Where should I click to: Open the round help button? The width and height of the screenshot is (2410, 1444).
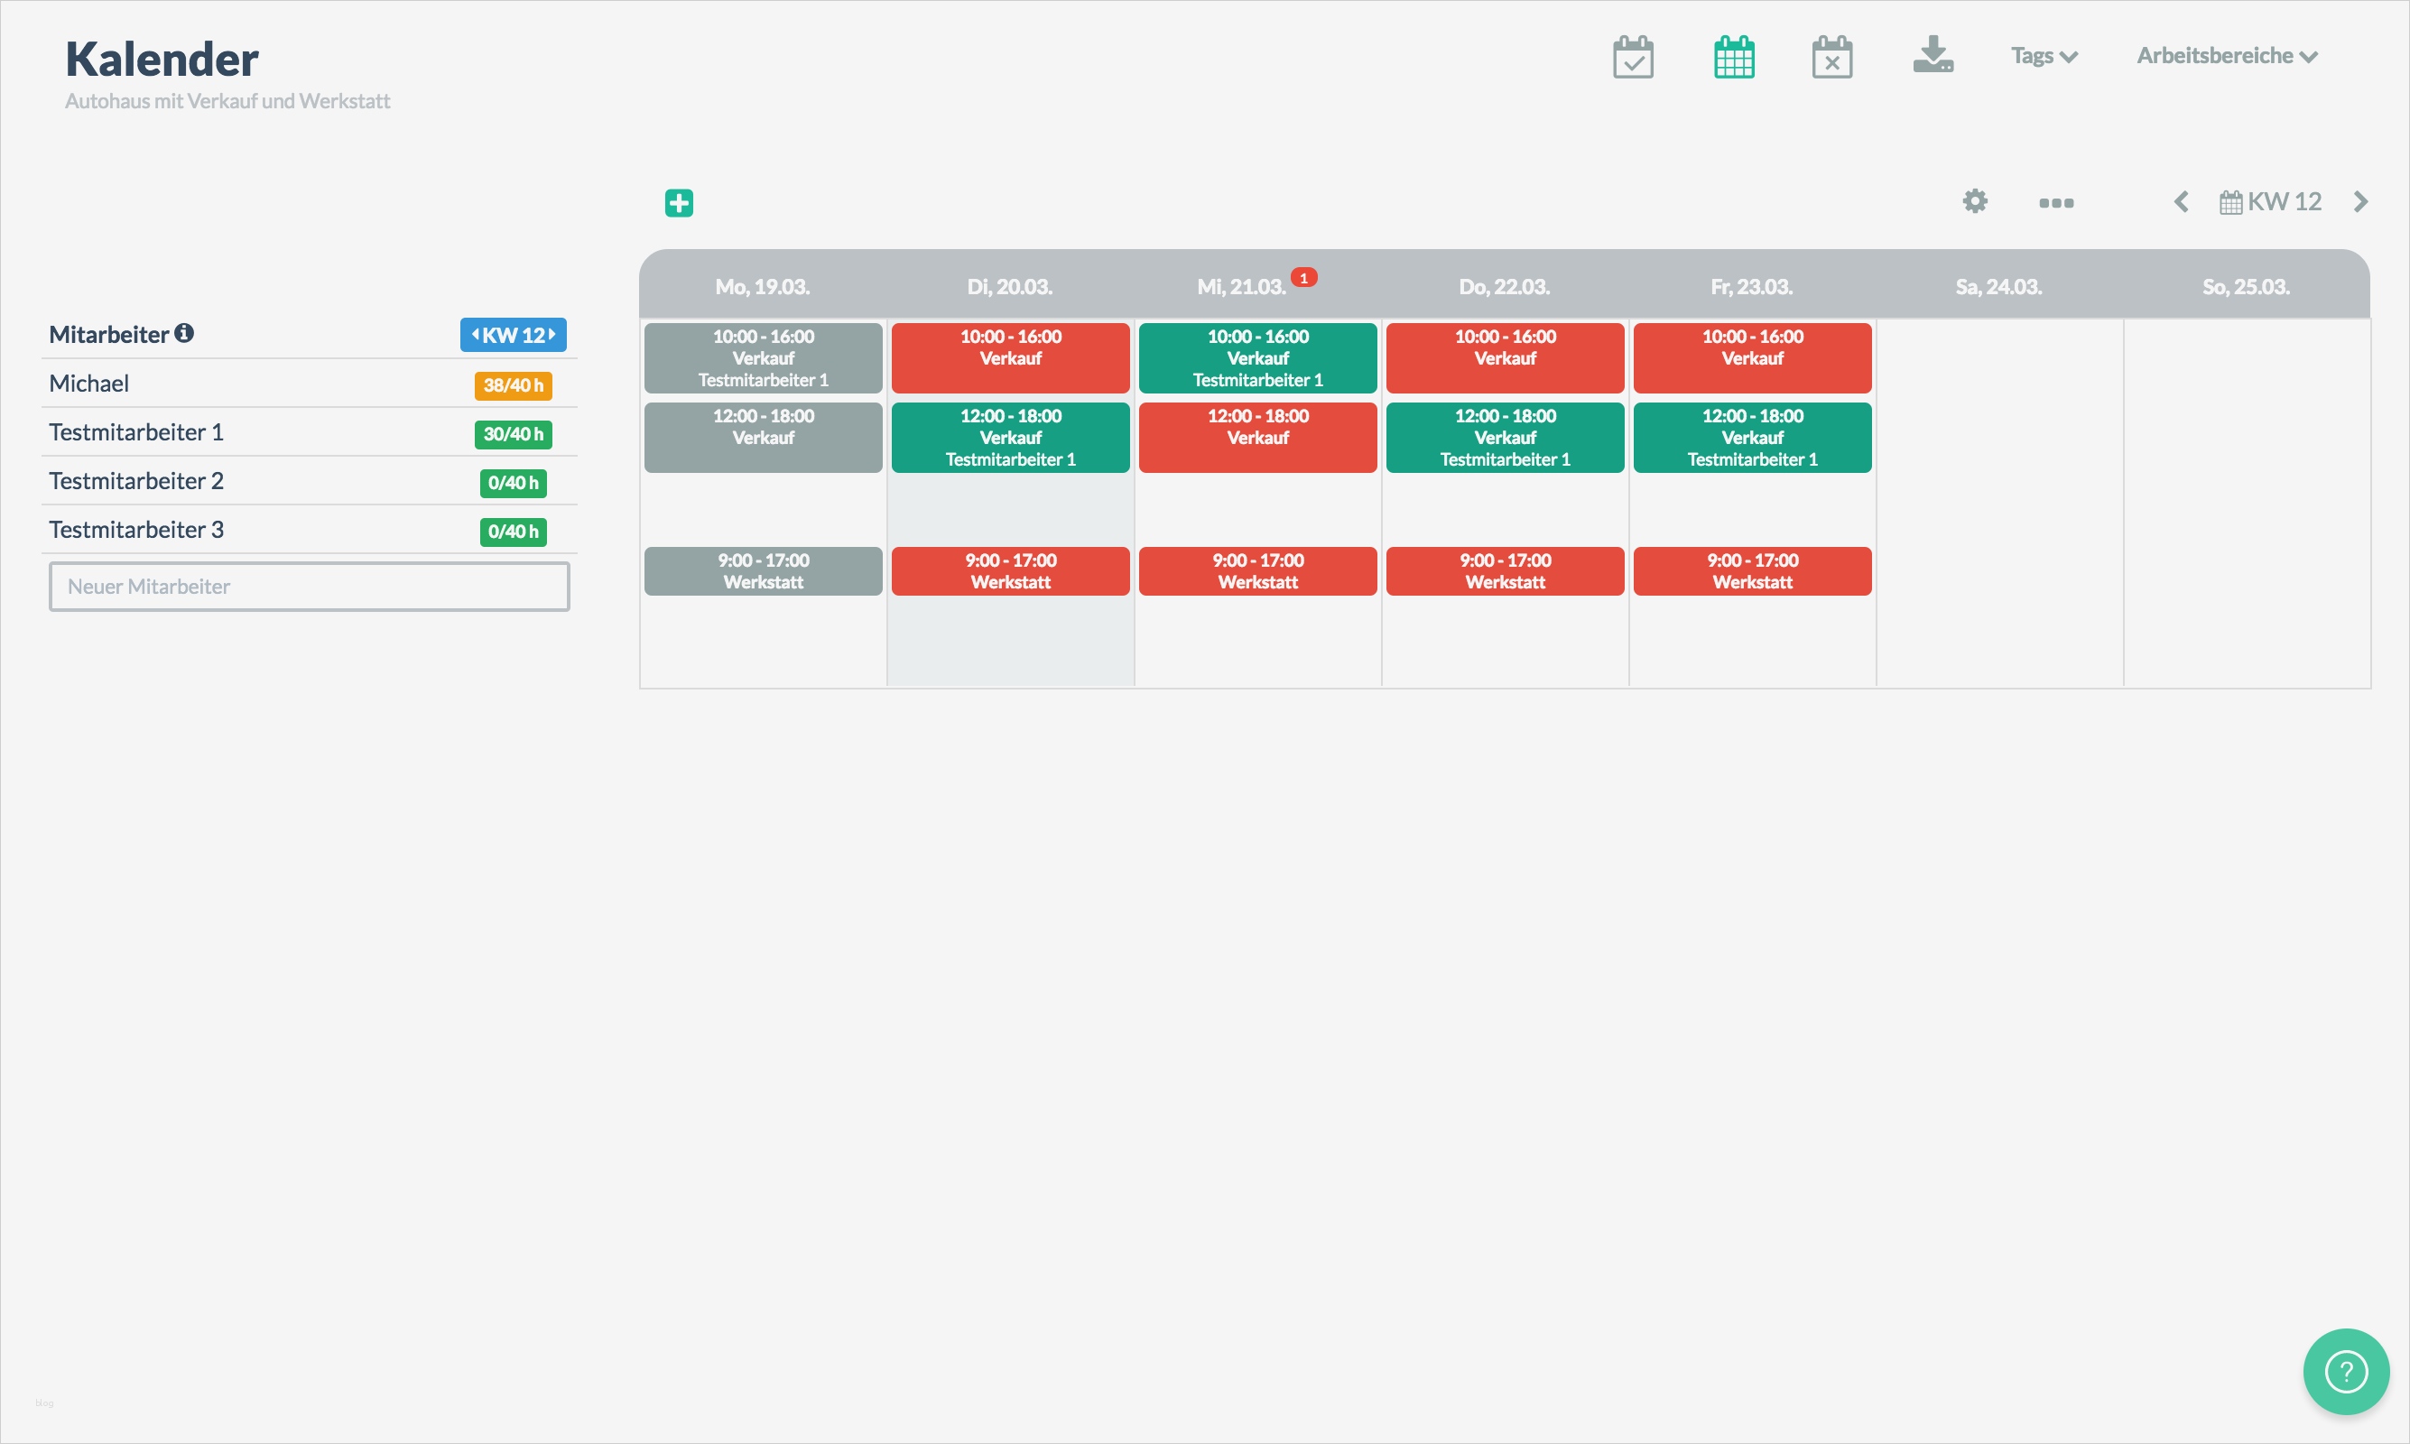[x=2345, y=1371]
